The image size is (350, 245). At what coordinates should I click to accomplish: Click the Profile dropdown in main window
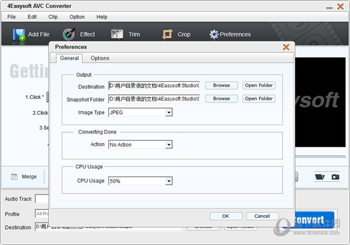click(42, 214)
